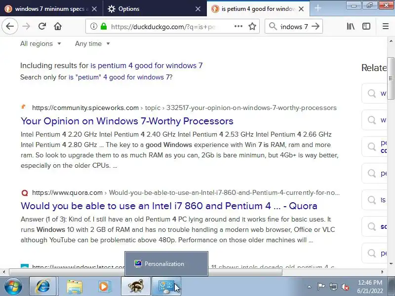Click the Quora result favicon

pos(24,193)
